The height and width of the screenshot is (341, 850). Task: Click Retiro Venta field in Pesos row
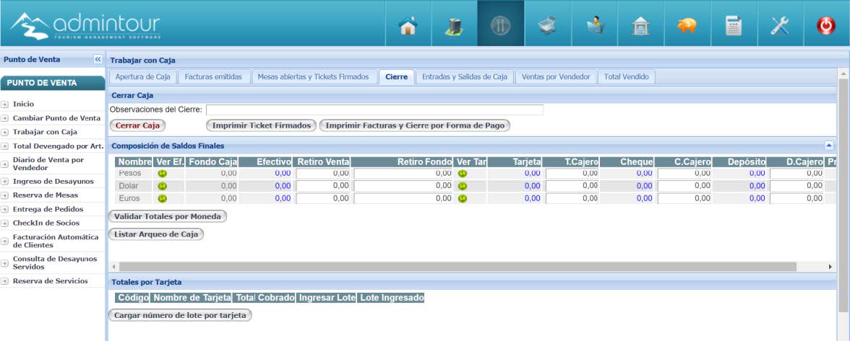tap(323, 174)
